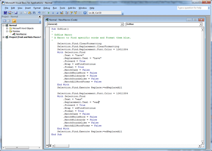This screenshot has height=151, width=212.
Task: Open the Edit menu
Action: [x=13, y=8]
